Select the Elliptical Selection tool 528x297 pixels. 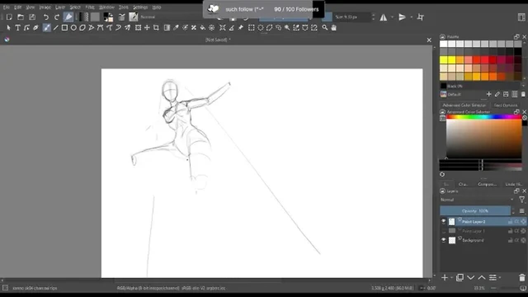[x=261, y=28]
